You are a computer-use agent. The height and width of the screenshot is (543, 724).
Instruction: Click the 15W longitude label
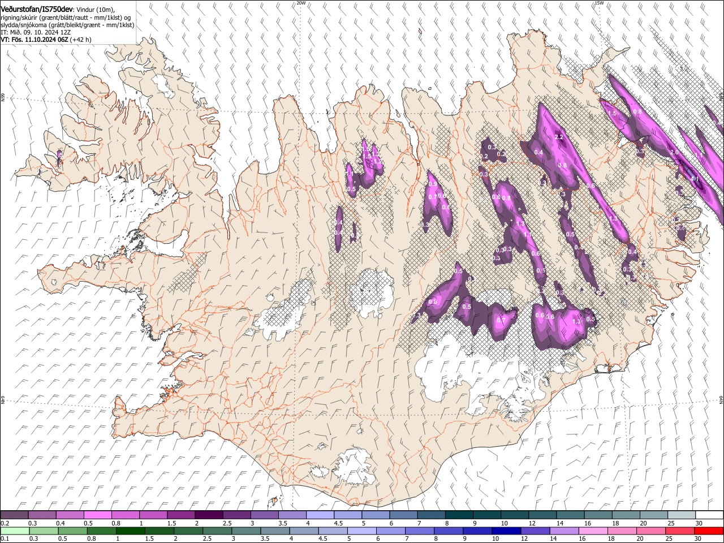click(x=599, y=3)
